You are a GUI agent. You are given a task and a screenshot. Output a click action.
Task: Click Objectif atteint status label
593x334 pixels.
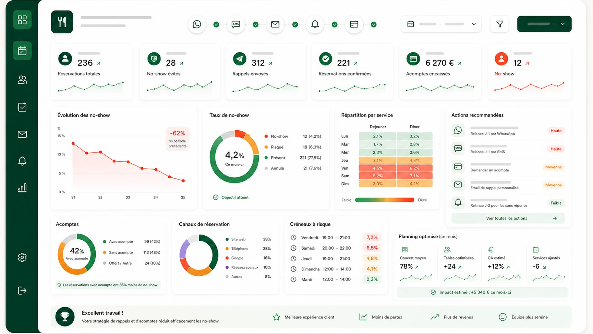231,197
